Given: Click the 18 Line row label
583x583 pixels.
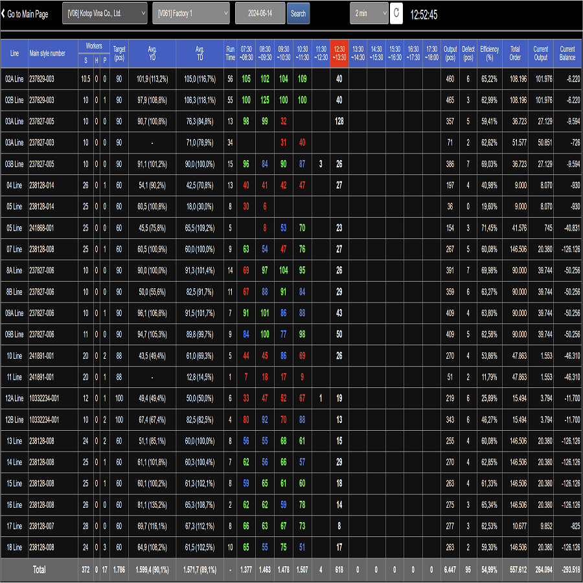Looking at the screenshot, I should point(14,547).
